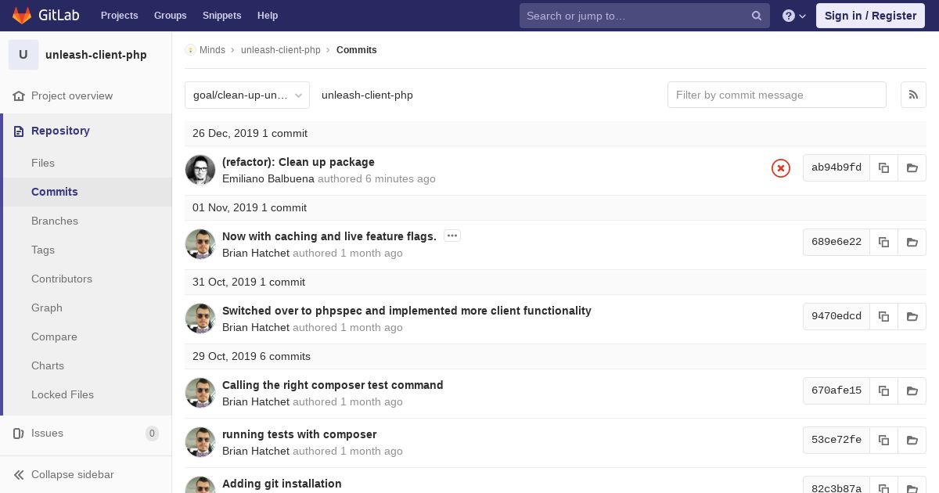Copy commit SHA 9470edcd

[x=883, y=316]
